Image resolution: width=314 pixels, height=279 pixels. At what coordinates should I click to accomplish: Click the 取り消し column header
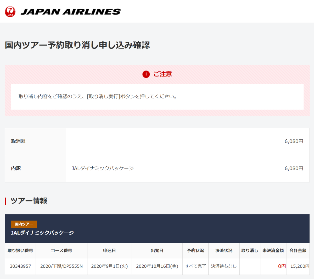coord(250,250)
